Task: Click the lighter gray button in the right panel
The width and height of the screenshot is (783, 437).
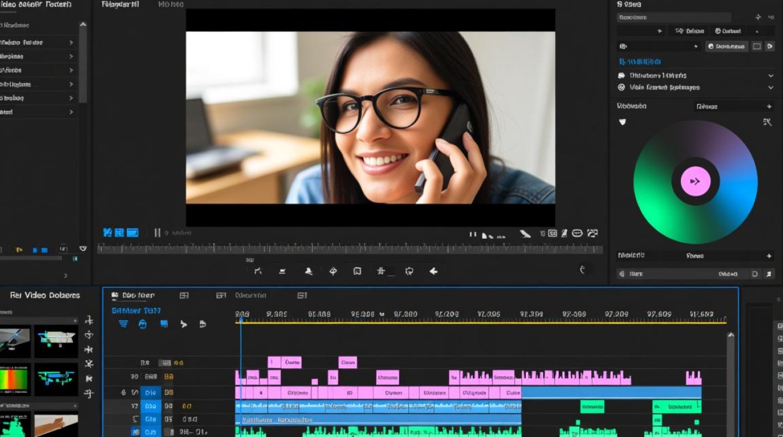Action: click(x=726, y=47)
